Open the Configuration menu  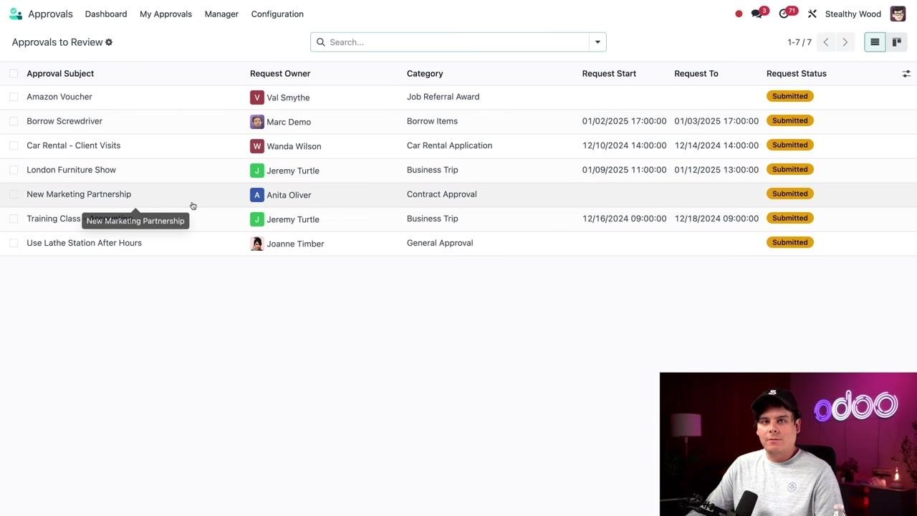tap(277, 14)
